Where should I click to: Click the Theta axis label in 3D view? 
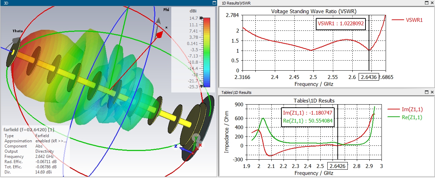[18, 31]
